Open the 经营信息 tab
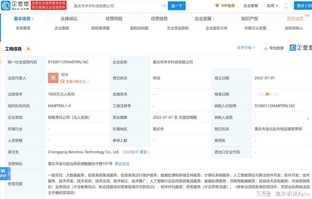Image resolution: width=312 pixels, height=199 pixels. click(159, 19)
